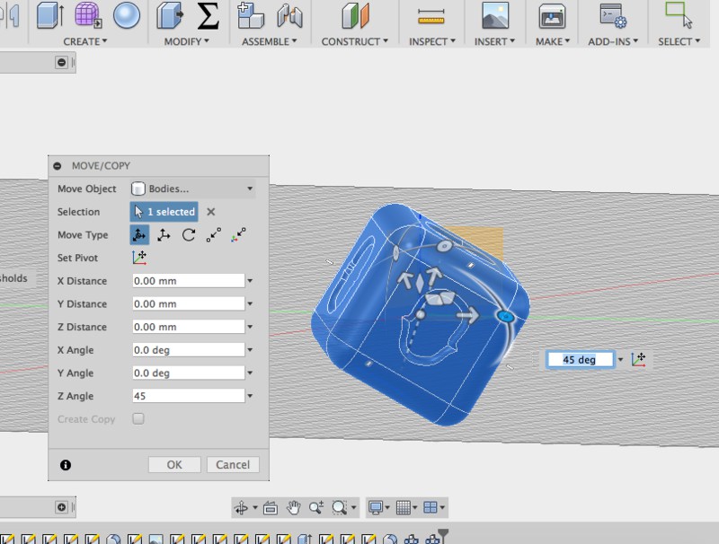The image size is (719, 544).
Task: Select the extrude feature in timeline
Action: [306, 540]
